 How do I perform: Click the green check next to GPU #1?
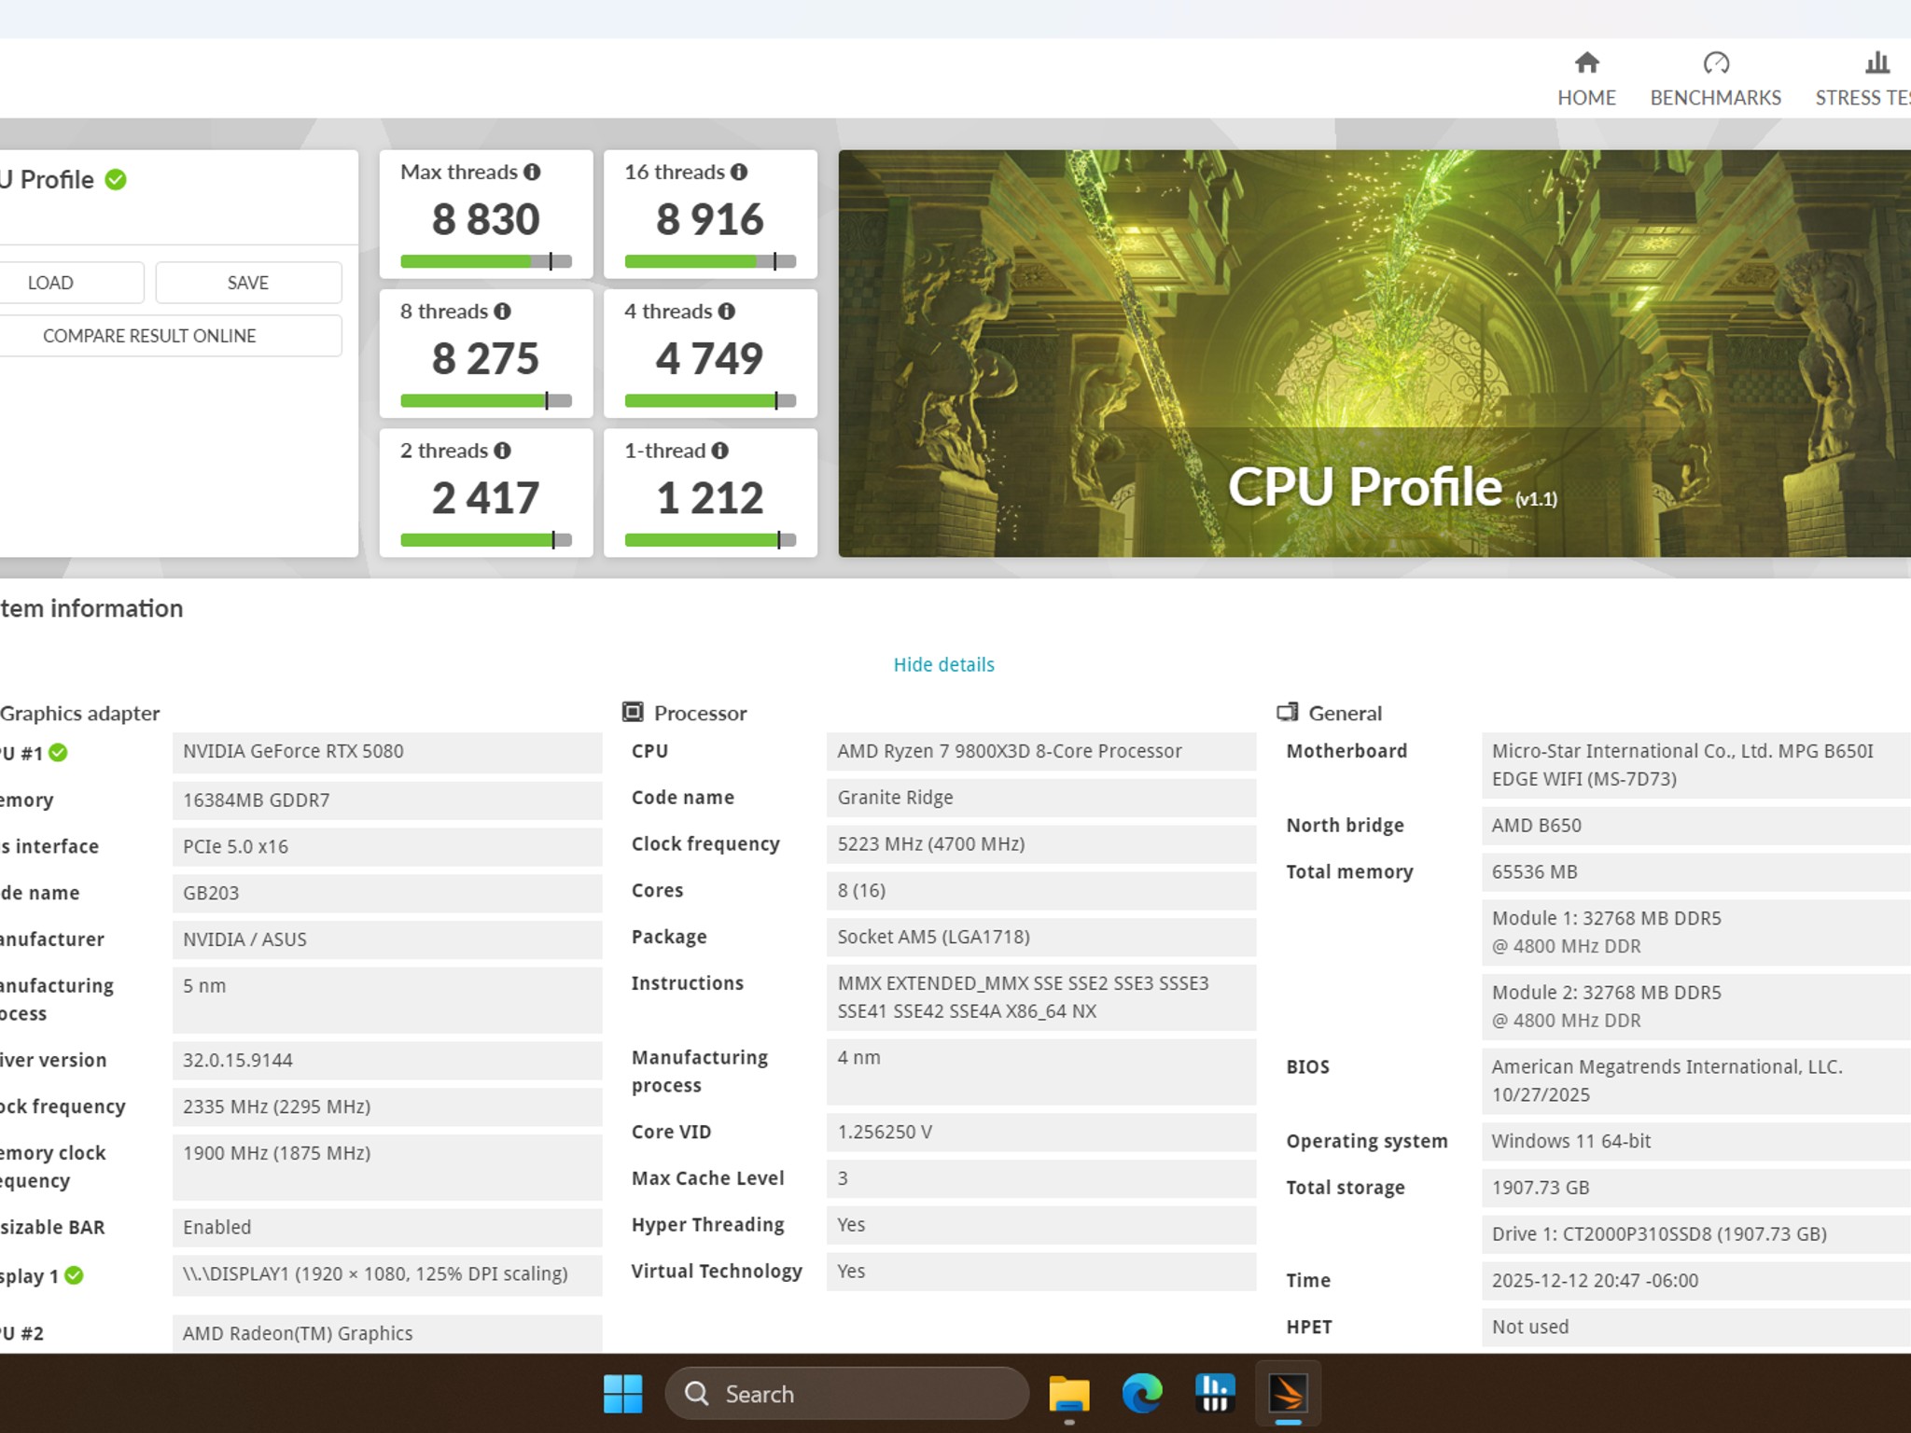point(58,752)
